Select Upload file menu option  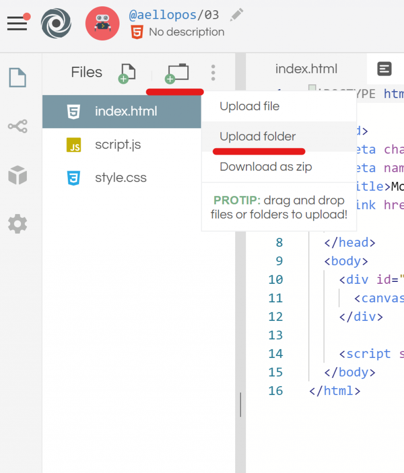[249, 106]
